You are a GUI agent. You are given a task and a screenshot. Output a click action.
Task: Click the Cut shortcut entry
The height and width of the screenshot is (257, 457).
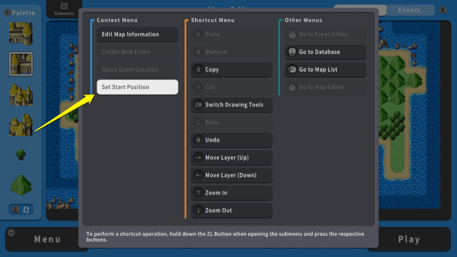coord(232,87)
